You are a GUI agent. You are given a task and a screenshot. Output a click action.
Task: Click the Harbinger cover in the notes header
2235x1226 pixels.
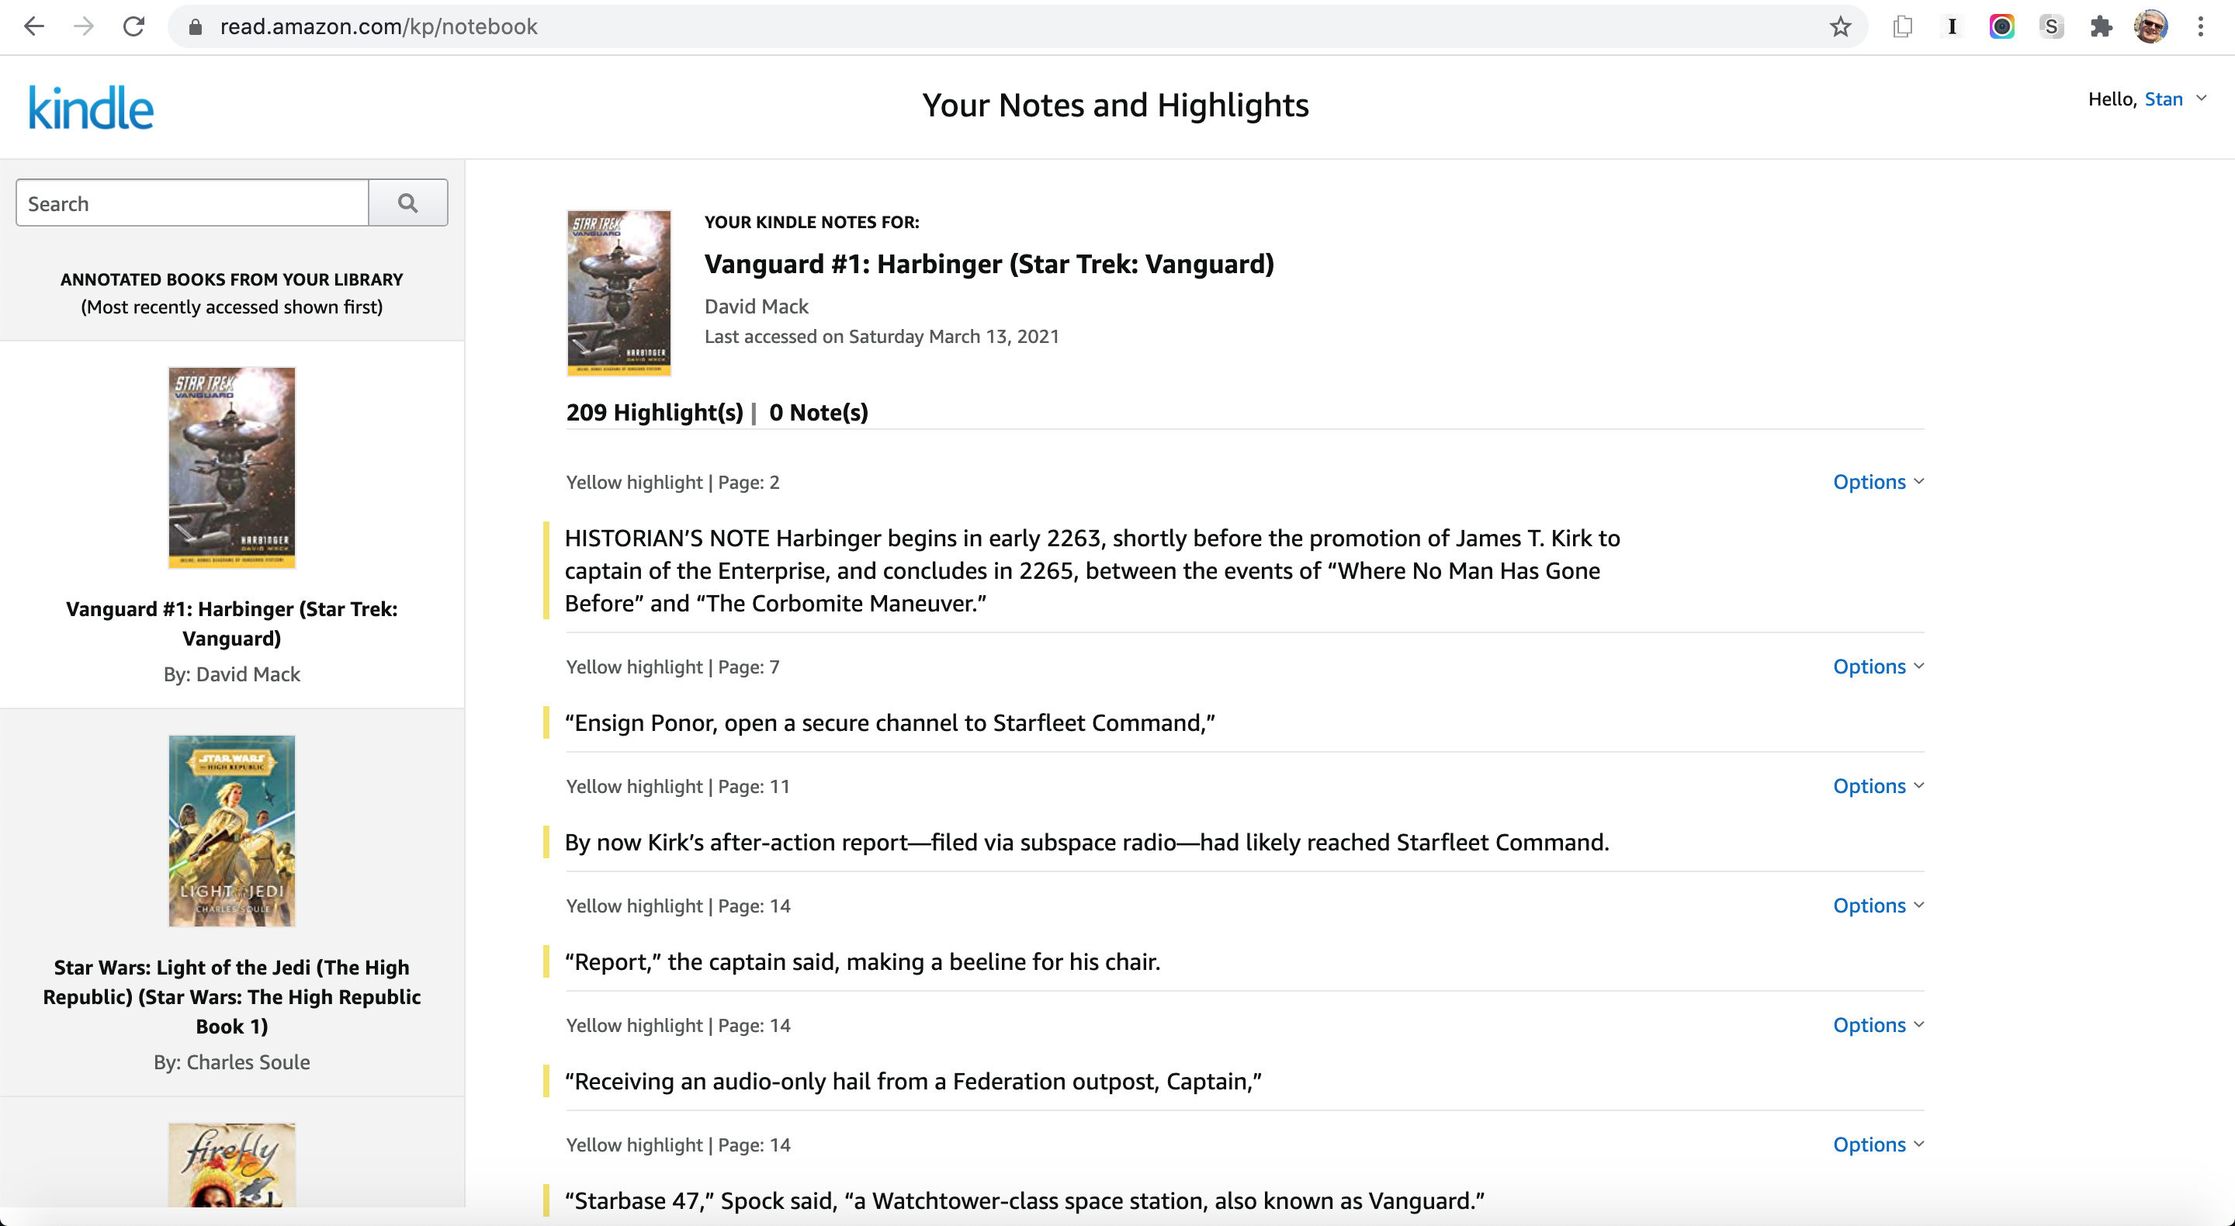click(619, 293)
